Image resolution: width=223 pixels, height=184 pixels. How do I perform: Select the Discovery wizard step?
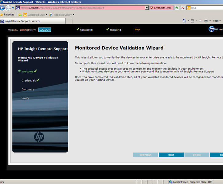tap(28, 90)
